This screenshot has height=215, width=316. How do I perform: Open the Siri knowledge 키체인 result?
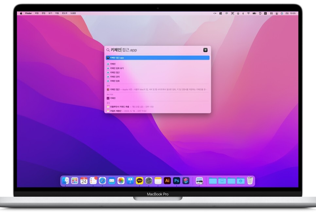coord(158,98)
